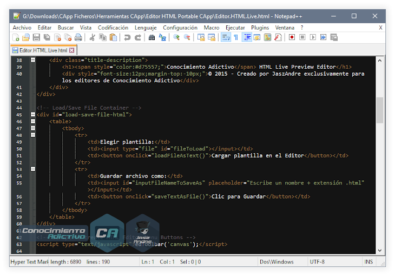Toggle synchronize vertical scrolling
This screenshot has width=395, height=276.
click(x=201, y=37)
